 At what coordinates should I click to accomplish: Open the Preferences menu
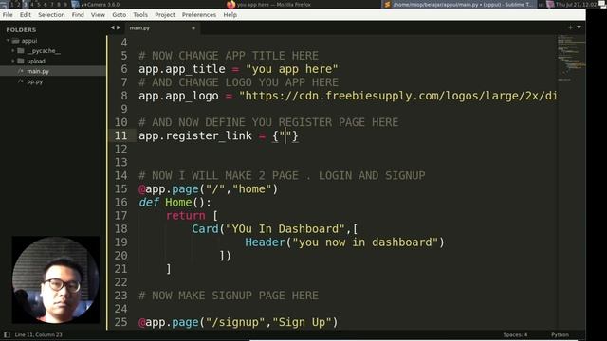[x=199, y=15]
